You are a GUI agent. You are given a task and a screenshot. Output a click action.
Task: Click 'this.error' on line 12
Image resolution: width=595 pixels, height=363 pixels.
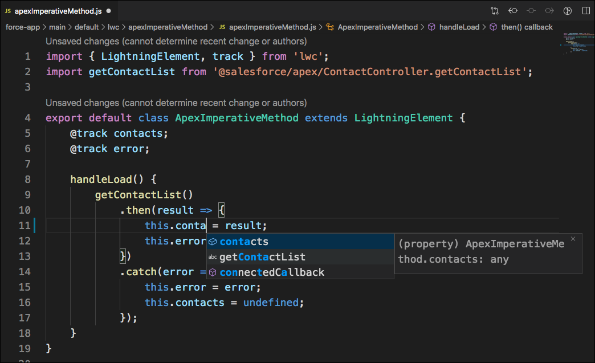(x=175, y=241)
